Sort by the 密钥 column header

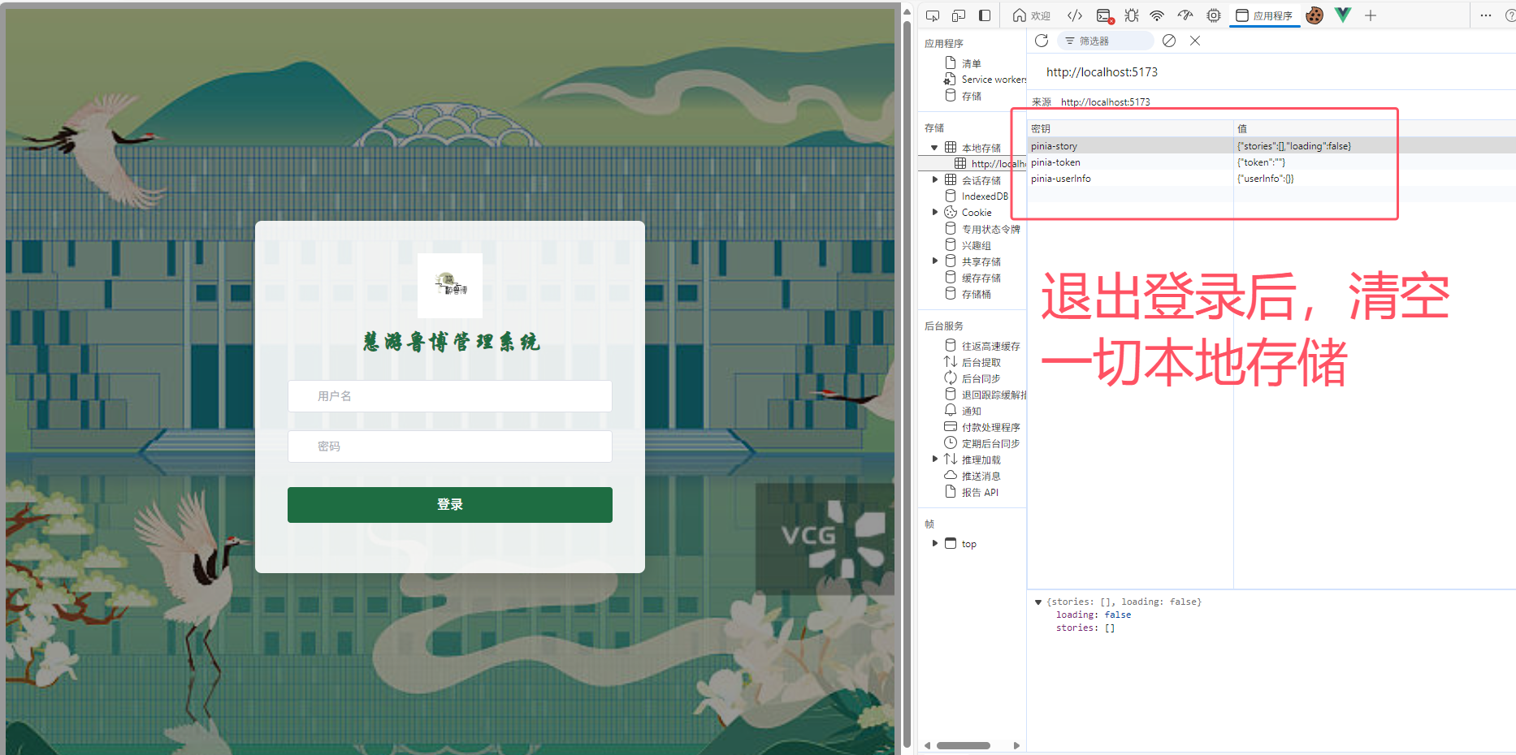click(1130, 128)
